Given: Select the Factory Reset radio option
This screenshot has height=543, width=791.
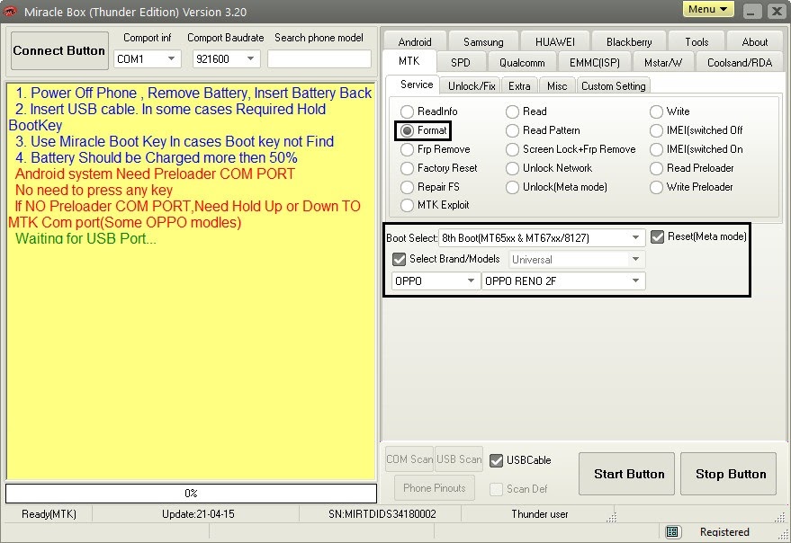Looking at the screenshot, I should pos(439,168).
